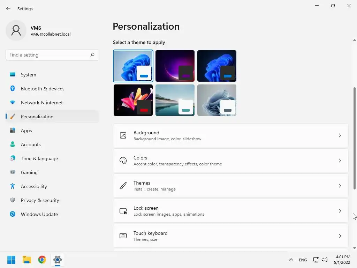The image size is (357, 268).
Task: Launch Google Chrome from the taskbar
Action: coord(42,260)
